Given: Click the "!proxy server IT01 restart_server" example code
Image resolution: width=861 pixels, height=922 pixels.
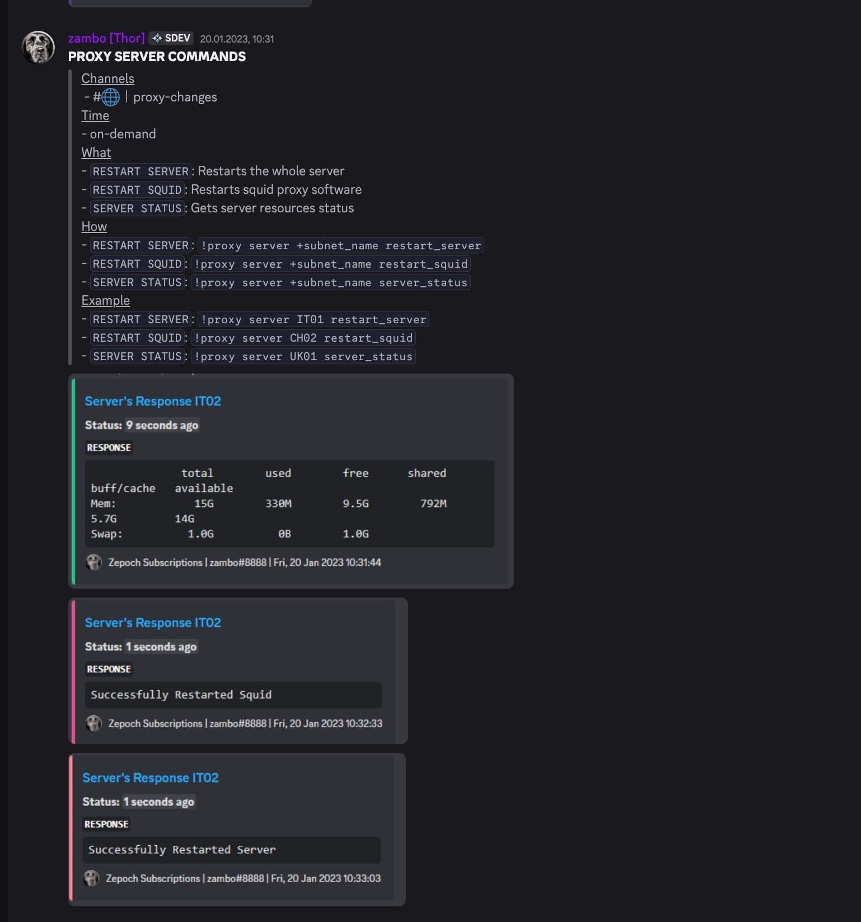Looking at the screenshot, I should (313, 319).
